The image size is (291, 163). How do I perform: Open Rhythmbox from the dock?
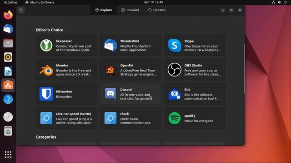[8, 57]
